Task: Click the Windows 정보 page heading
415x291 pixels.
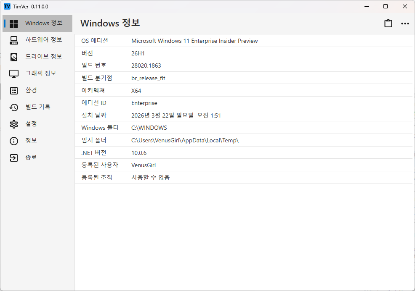Action: (x=110, y=23)
